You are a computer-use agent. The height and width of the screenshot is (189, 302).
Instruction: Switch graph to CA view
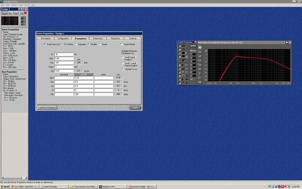200,52
